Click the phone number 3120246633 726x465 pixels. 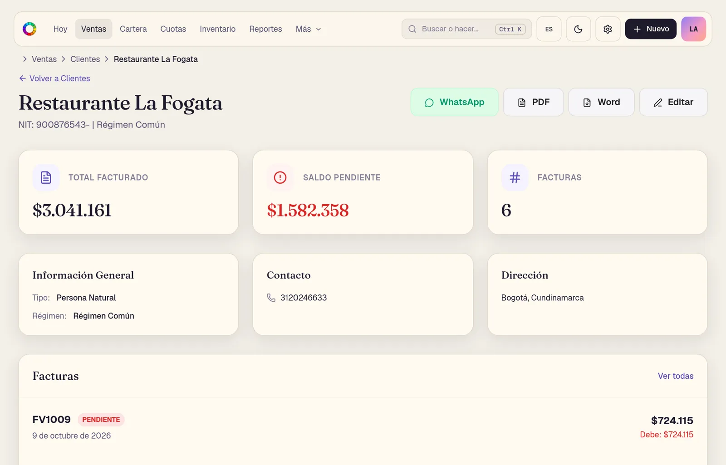click(304, 298)
